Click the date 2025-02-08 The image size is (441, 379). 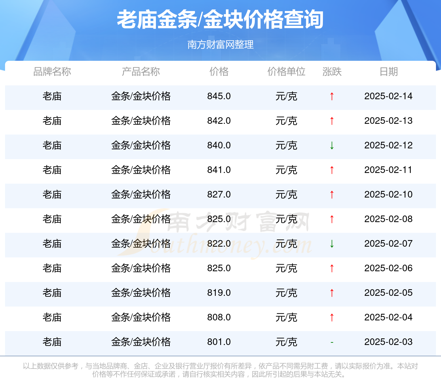pos(388,219)
